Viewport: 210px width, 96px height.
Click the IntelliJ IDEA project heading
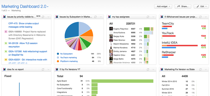[x=170, y=43]
